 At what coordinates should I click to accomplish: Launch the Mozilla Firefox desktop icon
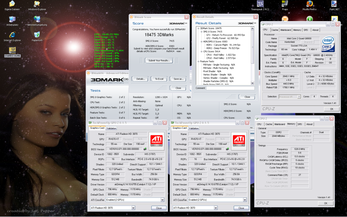pos(309,5)
